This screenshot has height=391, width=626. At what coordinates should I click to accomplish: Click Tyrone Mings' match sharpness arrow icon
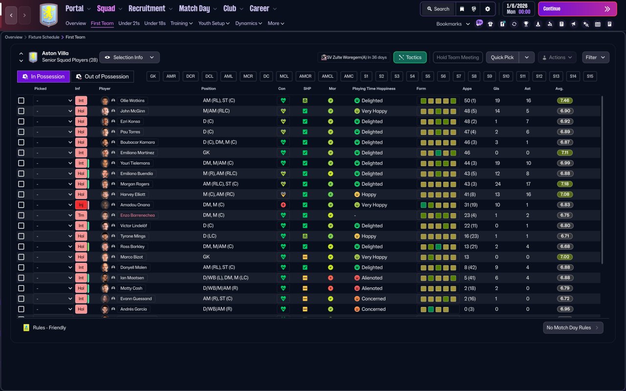coord(305,236)
